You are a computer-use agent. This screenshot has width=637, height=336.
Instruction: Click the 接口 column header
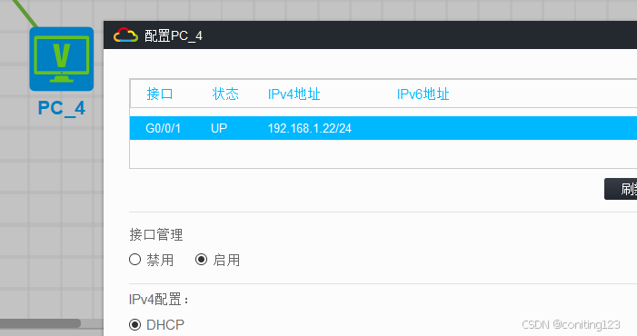pyautogui.click(x=160, y=94)
